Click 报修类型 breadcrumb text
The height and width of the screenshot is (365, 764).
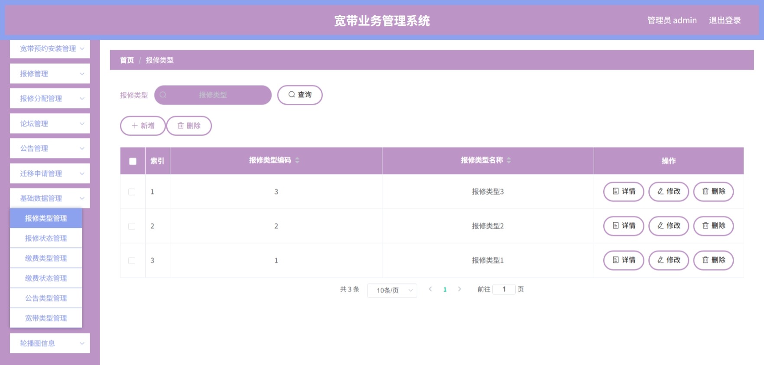coord(159,60)
